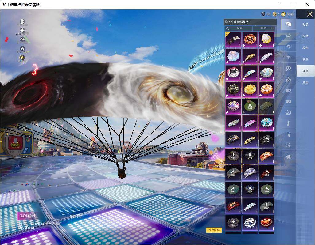
Task: Select the teal cartoon character parachute thumbnail
Action: [266, 123]
